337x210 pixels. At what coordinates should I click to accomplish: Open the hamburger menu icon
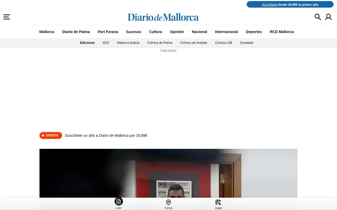(x=7, y=17)
